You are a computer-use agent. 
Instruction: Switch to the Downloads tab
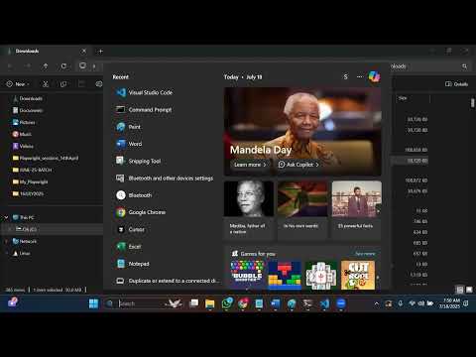47,52
